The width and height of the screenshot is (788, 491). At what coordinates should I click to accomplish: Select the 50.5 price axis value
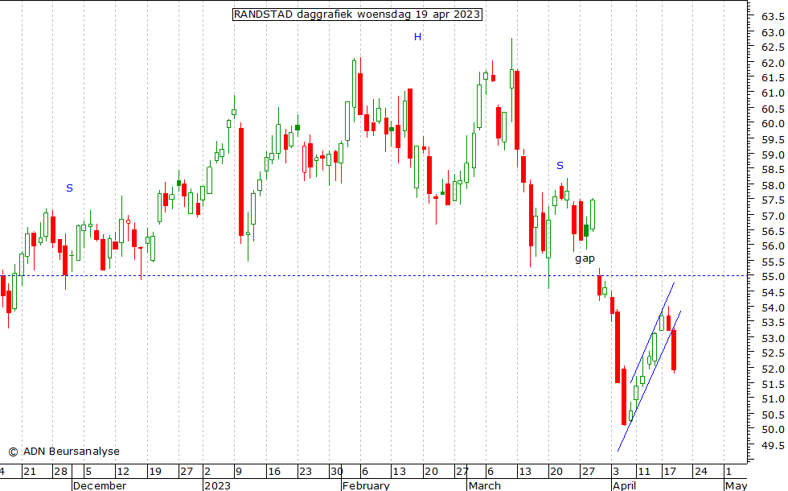[x=773, y=415]
